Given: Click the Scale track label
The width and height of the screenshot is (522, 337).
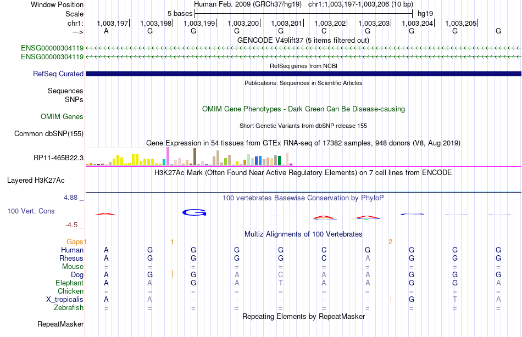Looking at the screenshot, I should point(74,14).
